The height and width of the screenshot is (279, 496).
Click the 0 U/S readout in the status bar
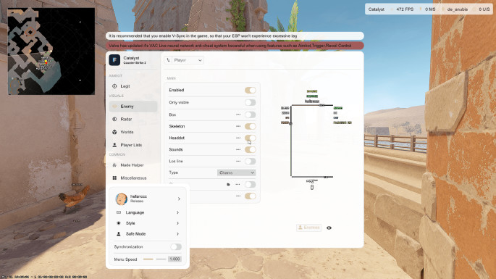point(484,9)
